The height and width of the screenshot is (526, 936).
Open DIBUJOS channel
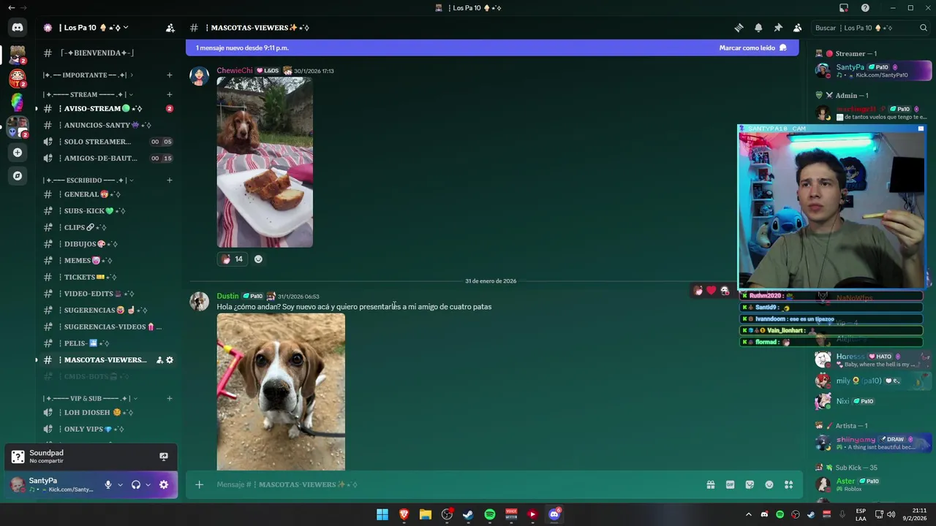[x=108, y=244]
